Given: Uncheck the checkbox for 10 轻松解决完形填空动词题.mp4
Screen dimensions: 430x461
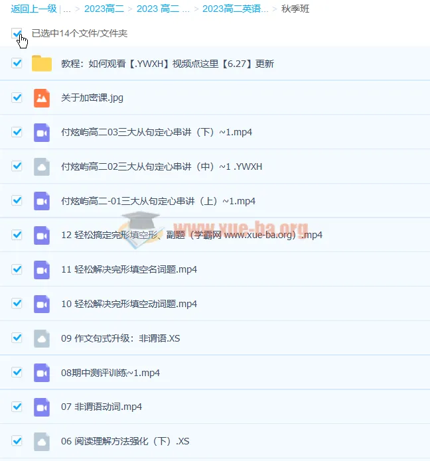Looking at the screenshot, I should click(17, 304).
